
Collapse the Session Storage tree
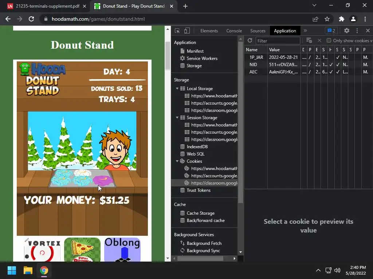(x=177, y=118)
